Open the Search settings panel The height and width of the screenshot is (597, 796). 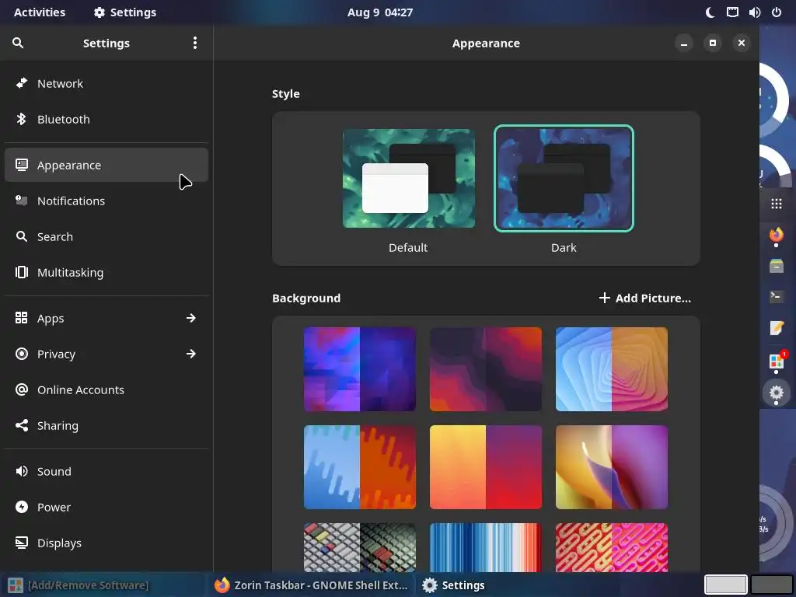tap(106, 236)
